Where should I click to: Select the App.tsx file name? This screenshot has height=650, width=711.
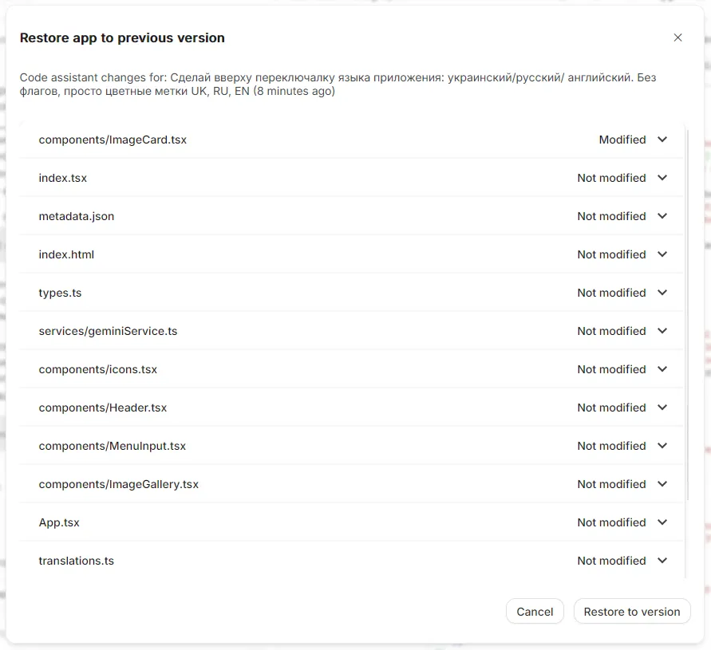click(x=59, y=522)
